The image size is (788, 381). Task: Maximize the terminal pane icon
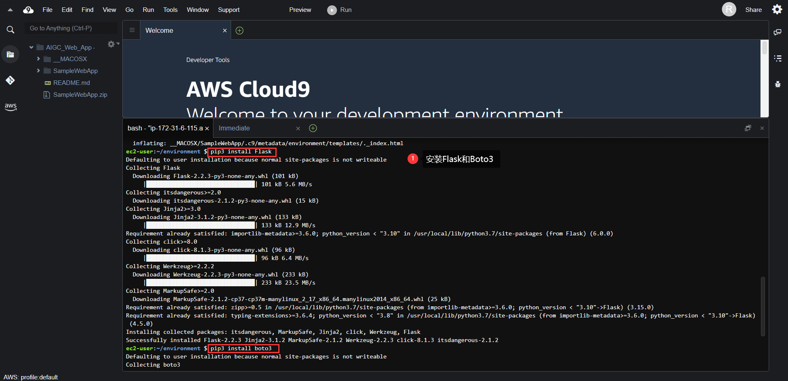[x=748, y=128]
